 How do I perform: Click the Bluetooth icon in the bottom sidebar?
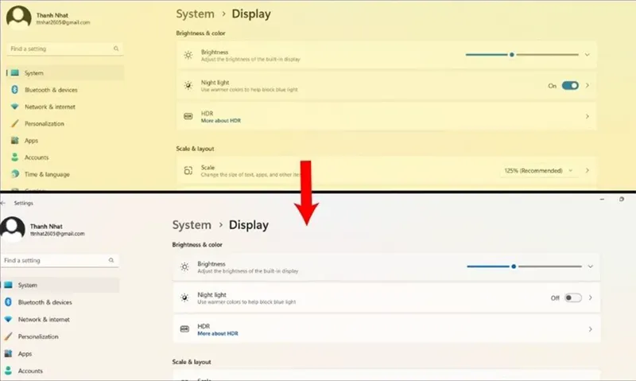[8, 302]
